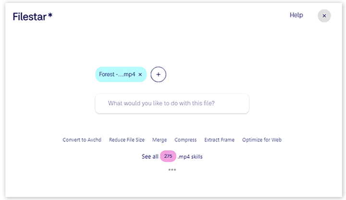Screen dimensions: 346x200
Task: Click the leftmost dot of the three-dot indicator
Action: pyautogui.click(x=169, y=170)
